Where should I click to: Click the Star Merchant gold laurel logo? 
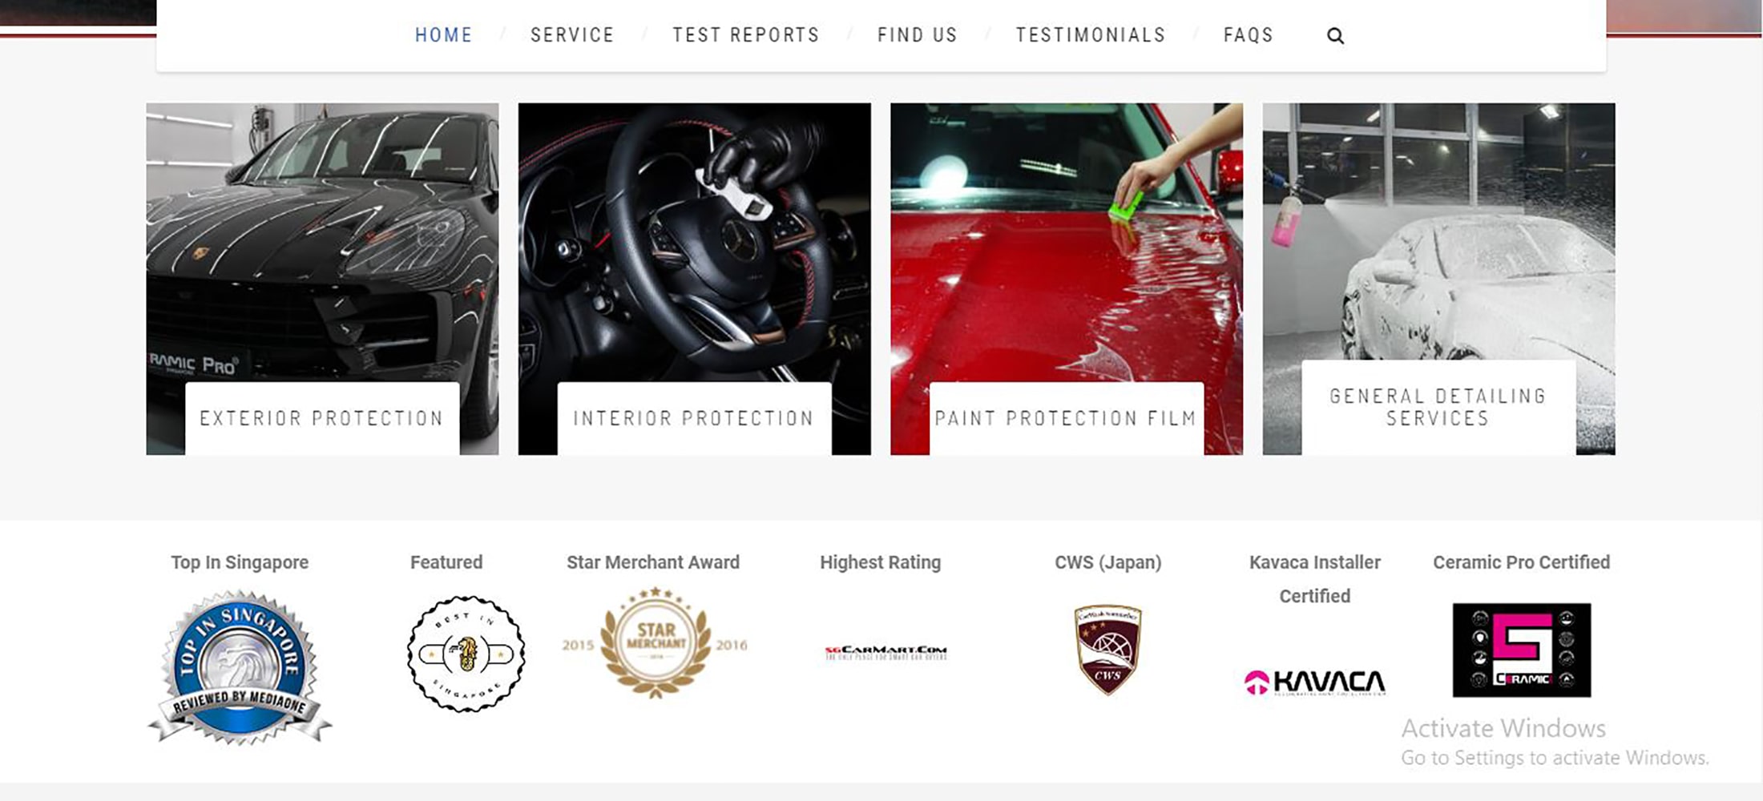[x=655, y=642]
